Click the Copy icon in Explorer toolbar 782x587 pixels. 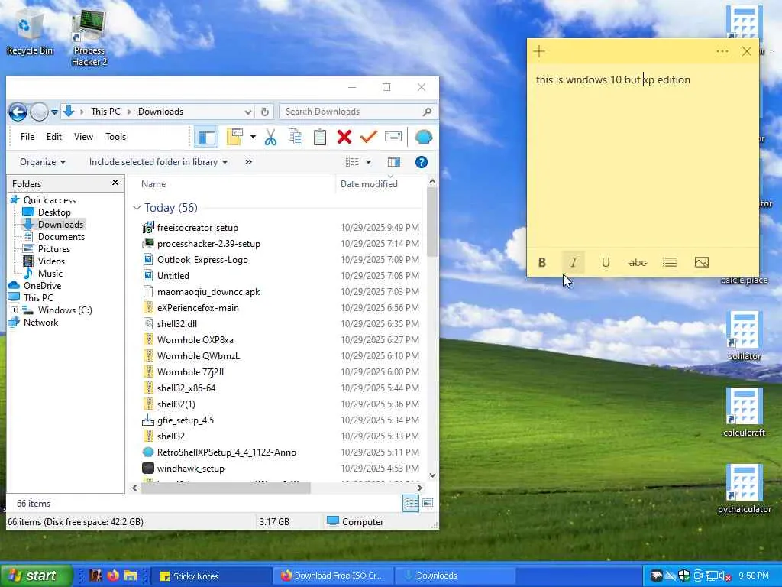pos(296,137)
